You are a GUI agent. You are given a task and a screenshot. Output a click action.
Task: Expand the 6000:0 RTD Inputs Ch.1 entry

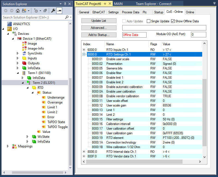click(x=84, y=50)
